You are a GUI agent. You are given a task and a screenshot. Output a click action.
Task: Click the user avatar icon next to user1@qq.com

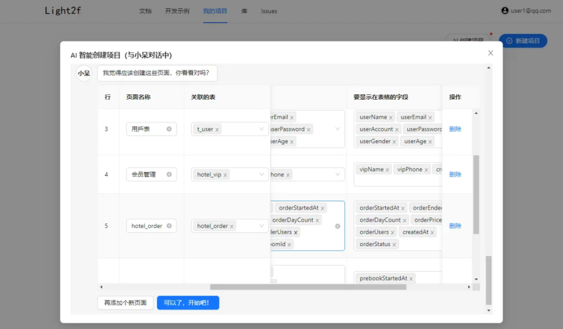(504, 10)
